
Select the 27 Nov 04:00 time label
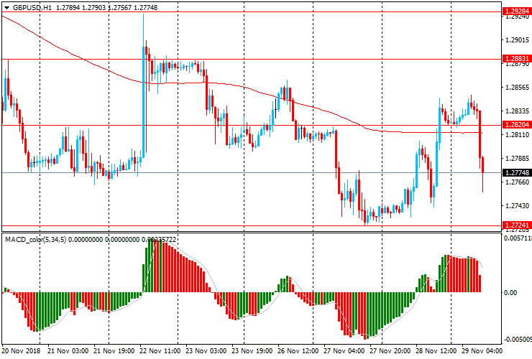[344, 350]
